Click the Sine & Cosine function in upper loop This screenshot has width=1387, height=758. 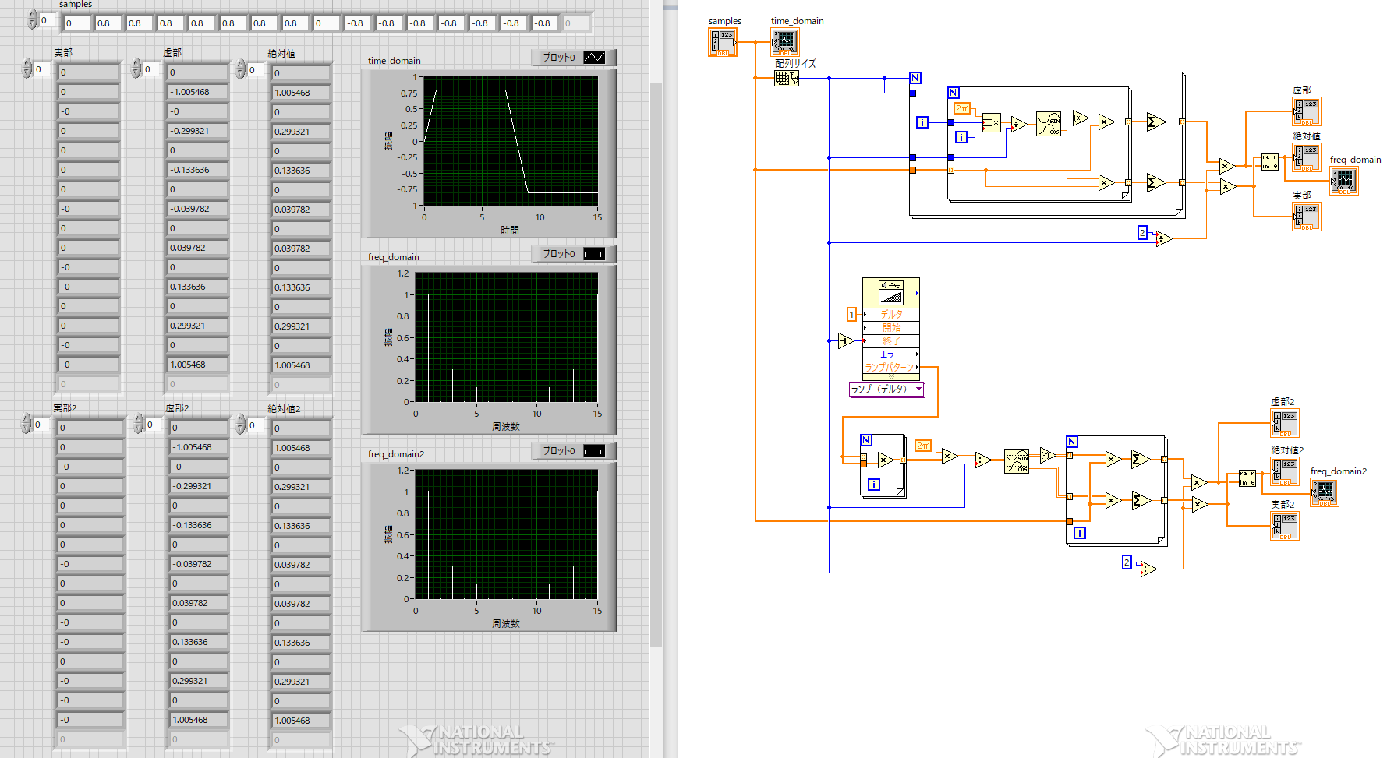point(1049,124)
